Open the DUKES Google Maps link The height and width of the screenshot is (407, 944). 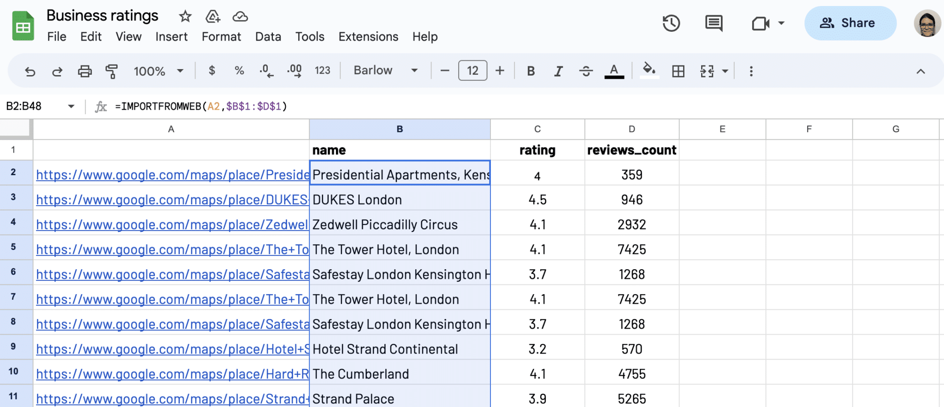coord(172,200)
